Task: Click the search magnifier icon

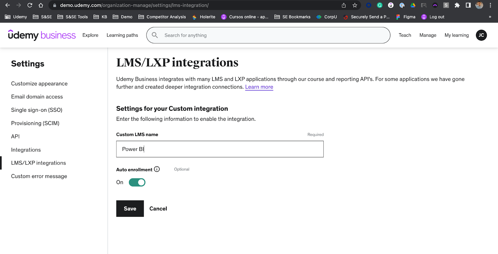Action: click(155, 35)
